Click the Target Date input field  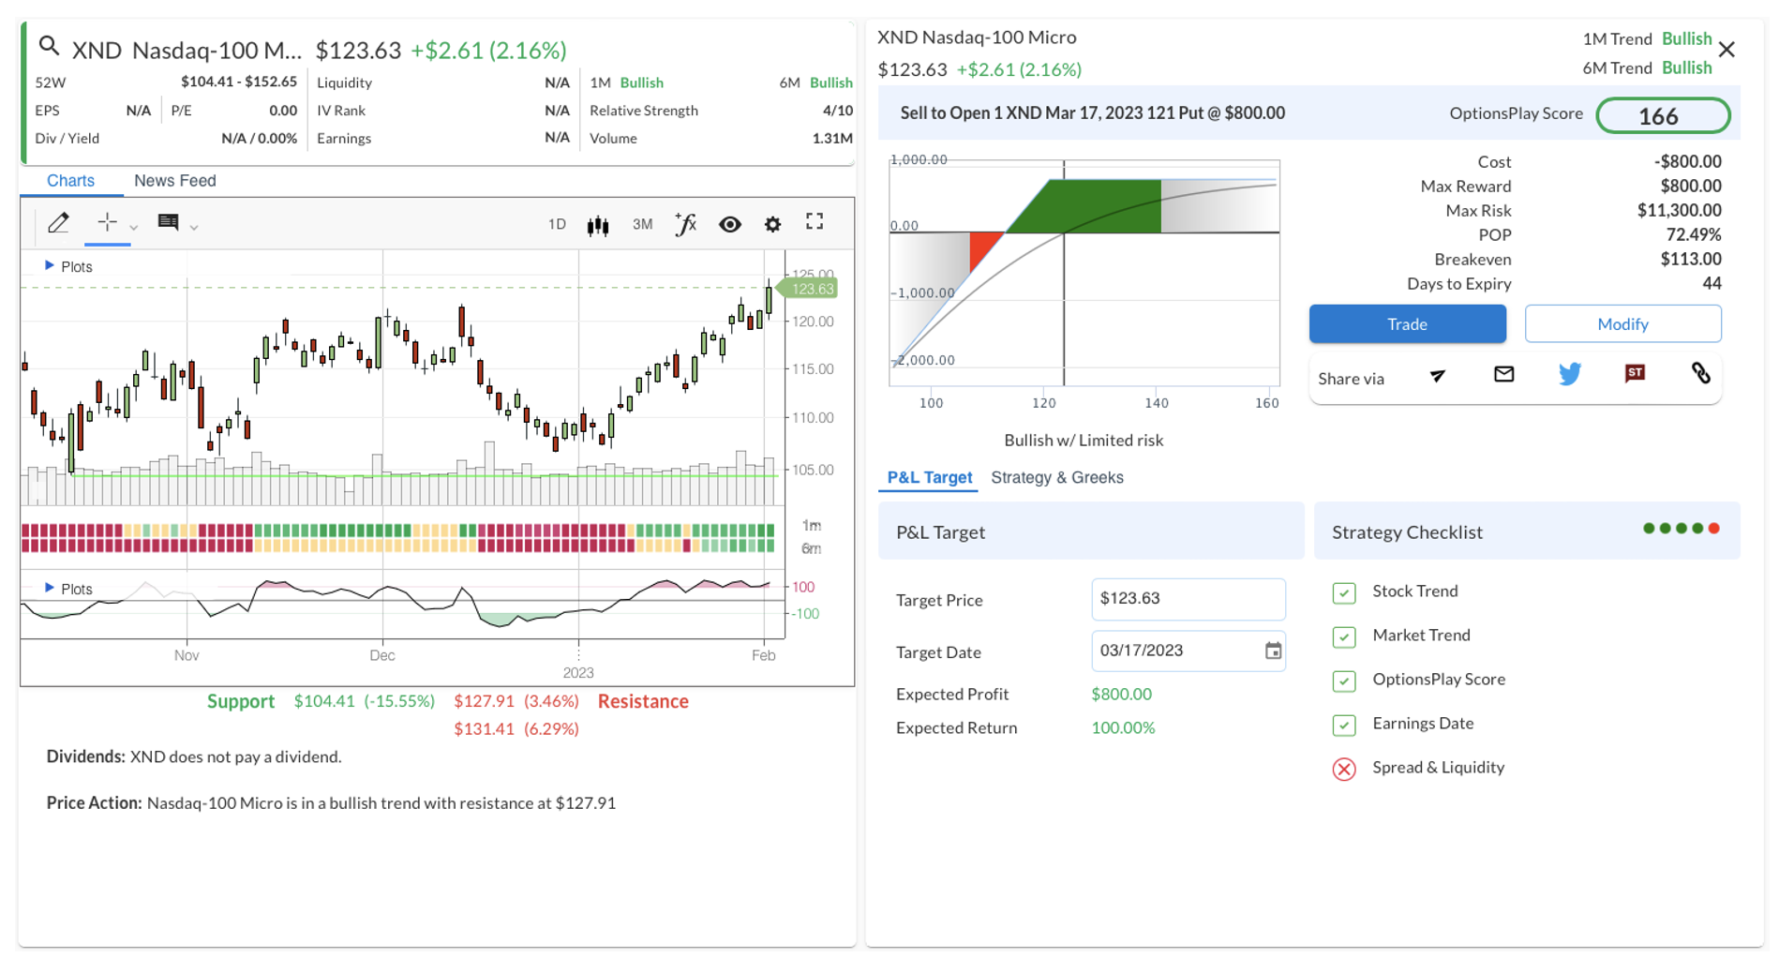click(x=1188, y=651)
